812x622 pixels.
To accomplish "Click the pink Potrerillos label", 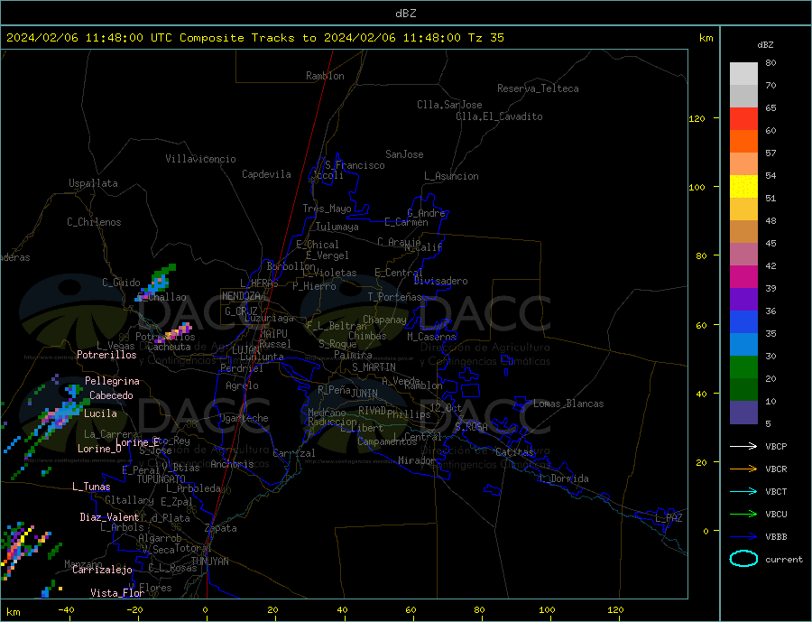I will pyautogui.click(x=106, y=355).
